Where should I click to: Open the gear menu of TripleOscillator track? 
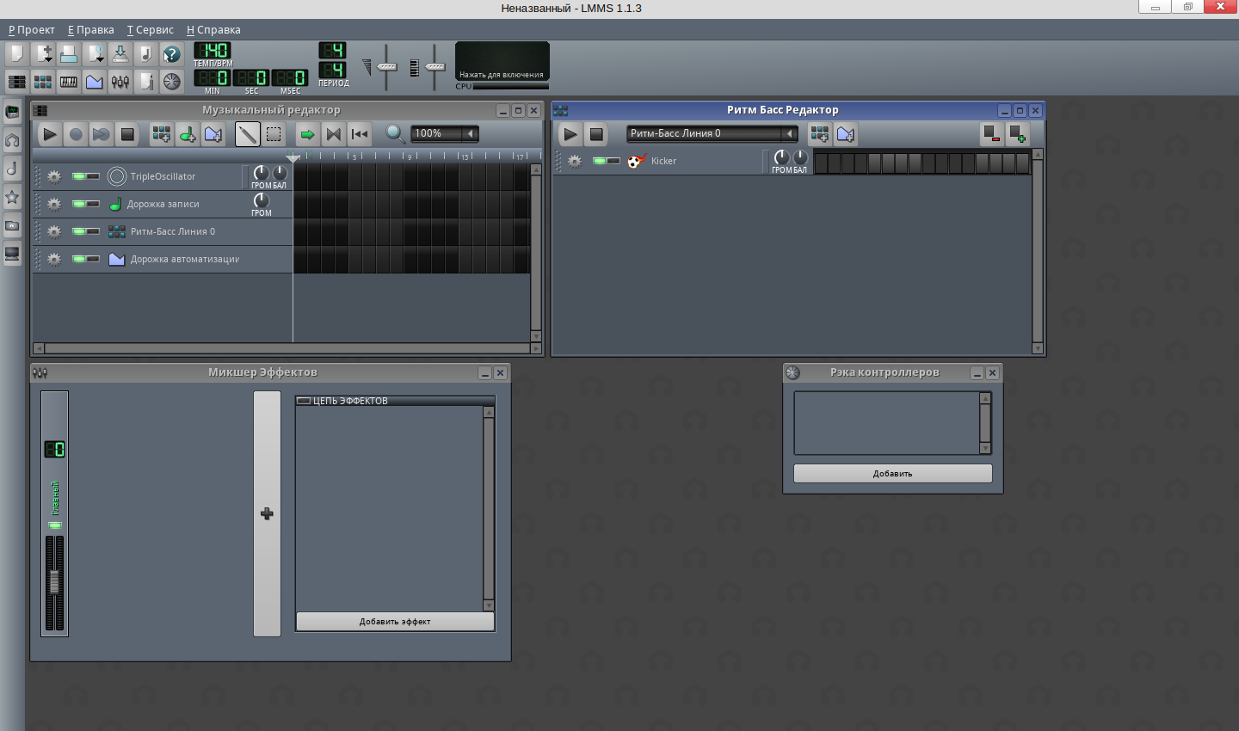pos(54,176)
